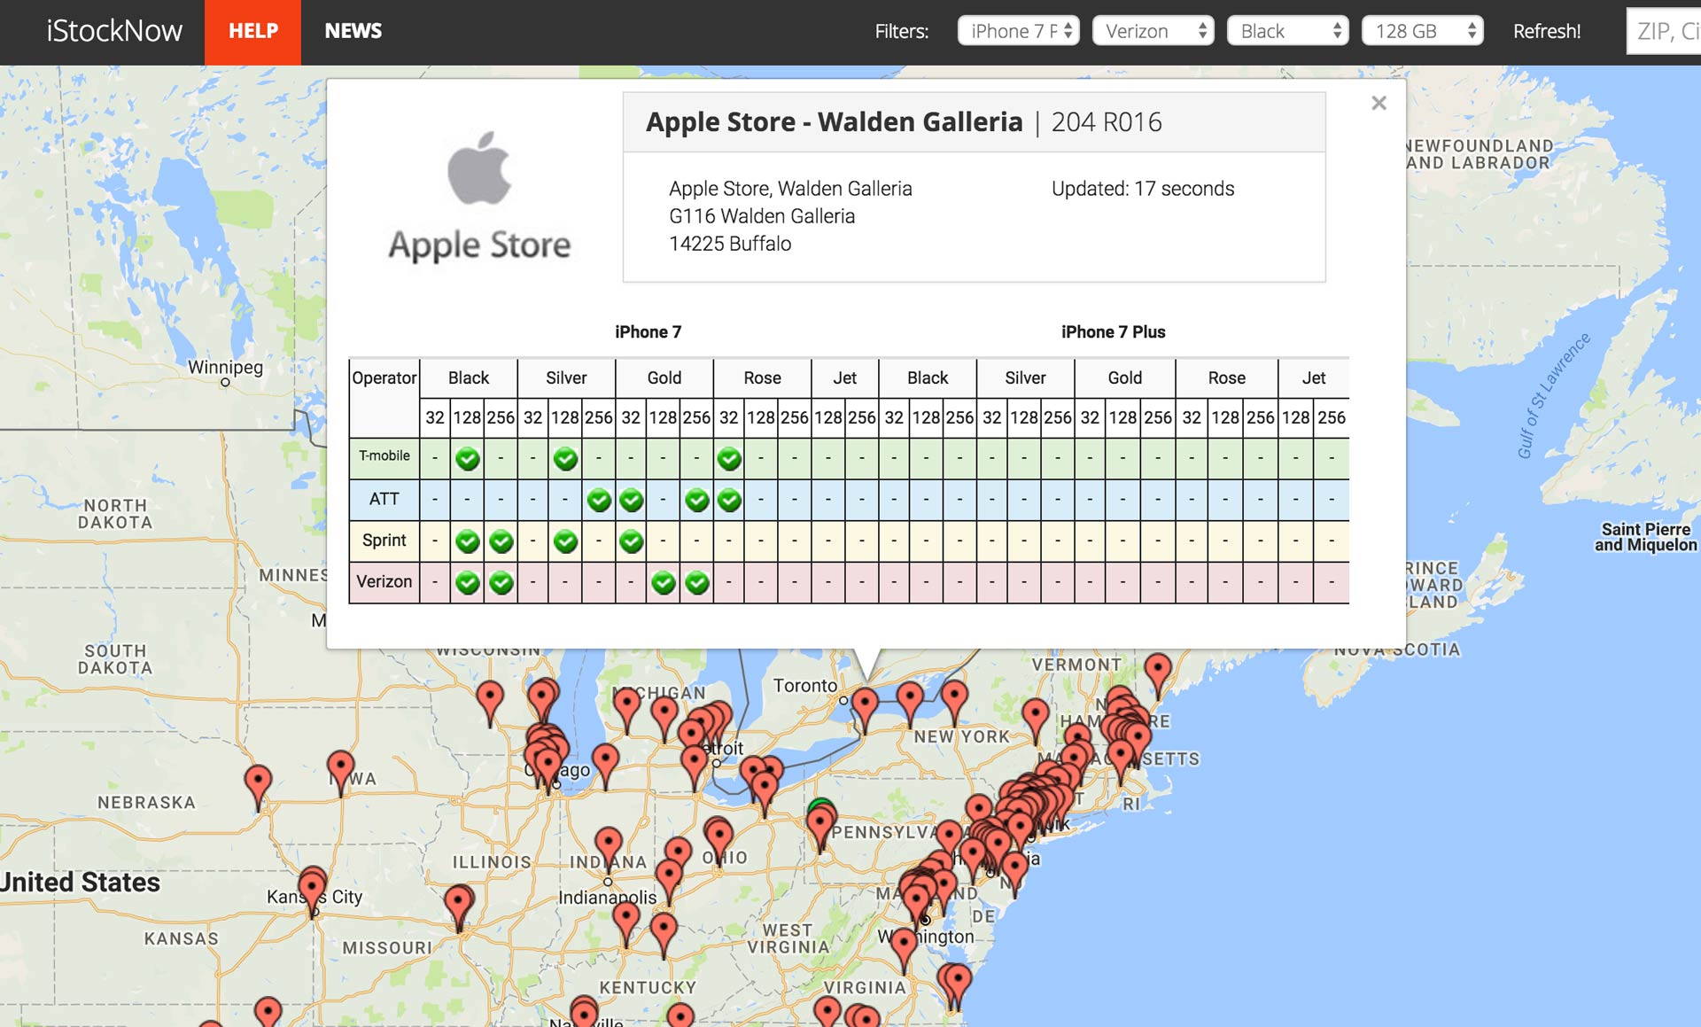Viewport: 1701px width, 1027px height.
Task: Click Verizon iPhone 7 Gold 128 checkmark
Action: [664, 582]
